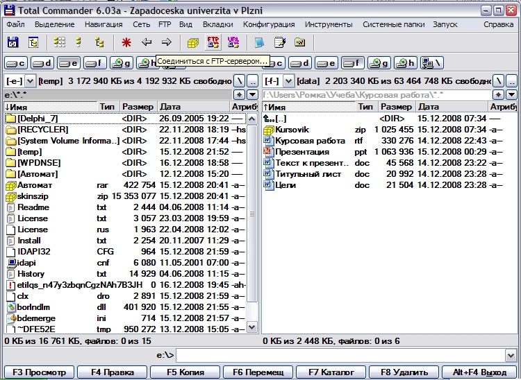The width and height of the screenshot is (521, 380).
Task: Select drive c button in left panel
Action: pyautogui.click(x=16, y=63)
